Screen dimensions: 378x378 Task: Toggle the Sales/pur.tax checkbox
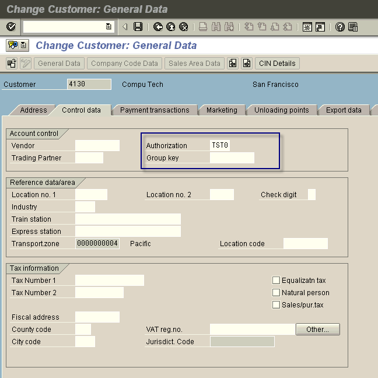coord(276,304)
